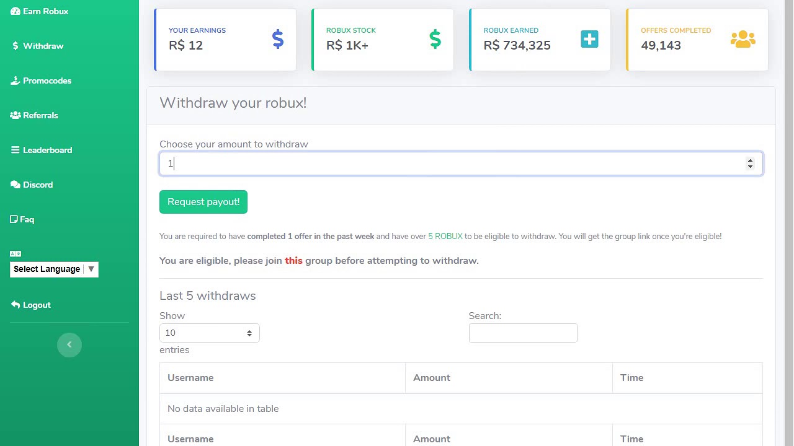Image resolution: width=794 pixels, height=446 pixels.
Task: Open the Select Language dropdown
Action: coord(54,269)
